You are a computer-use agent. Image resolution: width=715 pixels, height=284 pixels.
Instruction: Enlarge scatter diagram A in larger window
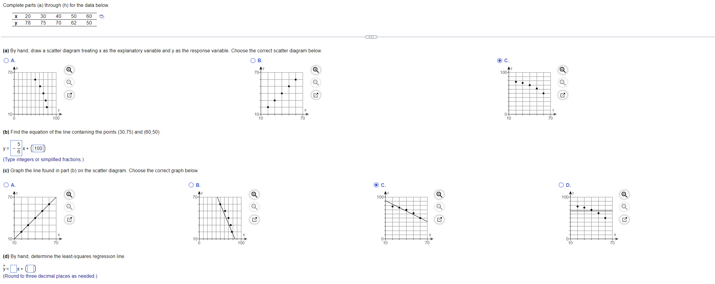pyautogui.click(x=69, y=95)
